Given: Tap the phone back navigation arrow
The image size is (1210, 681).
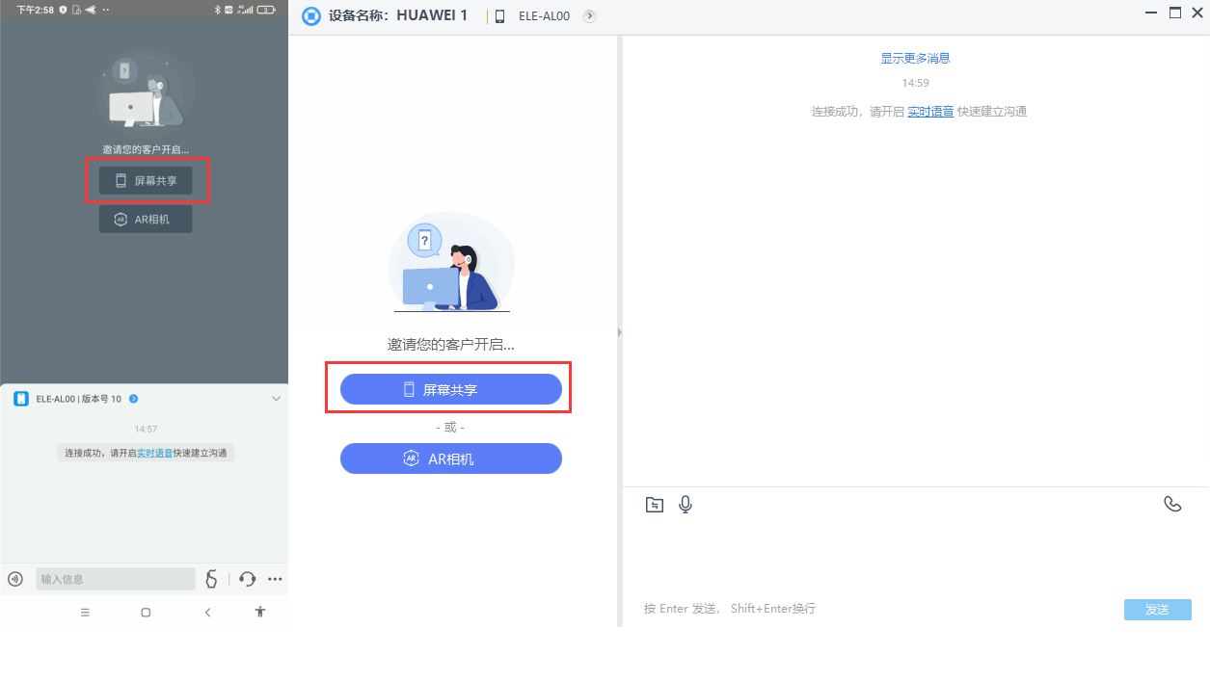Looking at the screenshot, I should tap(207, 612).
